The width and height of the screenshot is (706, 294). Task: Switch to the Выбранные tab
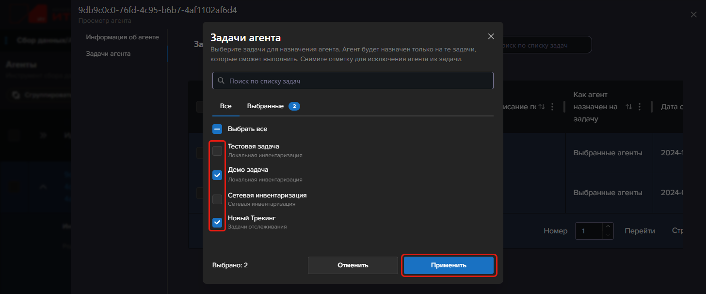pyautogui.click(x=265, y=106)
